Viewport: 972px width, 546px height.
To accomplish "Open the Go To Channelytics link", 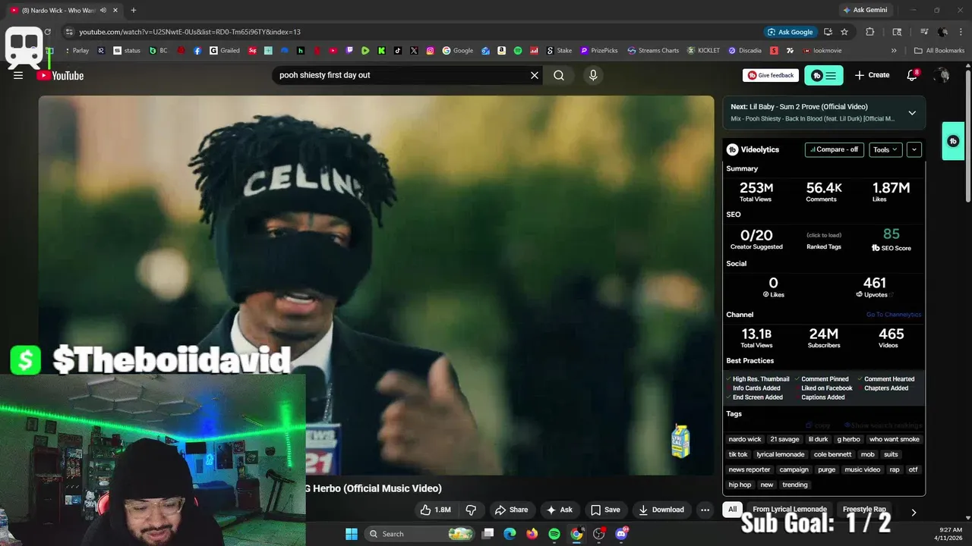I will coord(894,315).
